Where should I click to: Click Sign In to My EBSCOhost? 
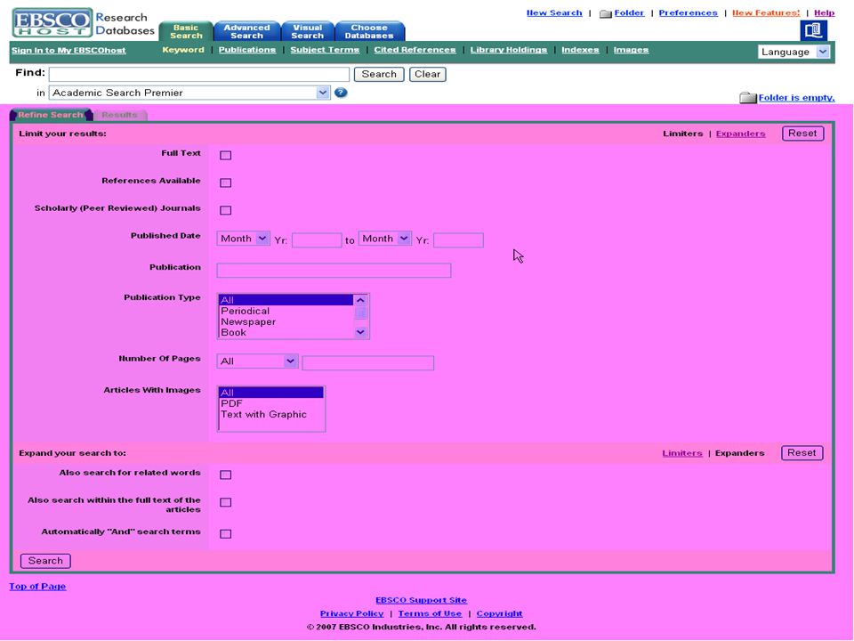point(68,50)
